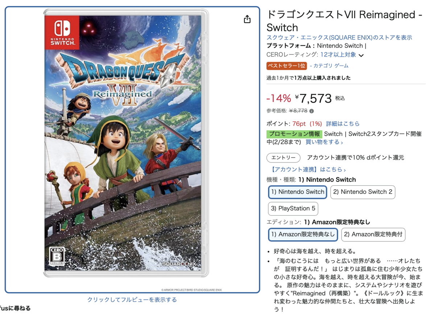This screenshot has width=435, height=314.
Task: Select the Nintendo Switch platform option
Action: (x=298, y=192)
